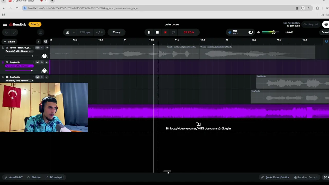Open the automation curve tool
The image size is (329, 185).
[38, 42]
